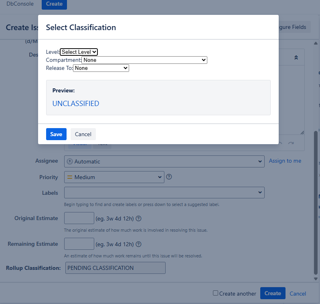Click the Create button in the top navigation
The height and width of the screenshot is (304, 320).
(x=54, y=4)
